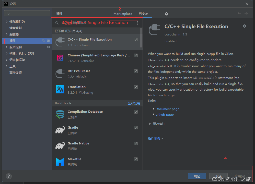Click the large plug icon in detail pane
Image resolution: width=255 pixels, height=184 pixels.
(154, 30)
